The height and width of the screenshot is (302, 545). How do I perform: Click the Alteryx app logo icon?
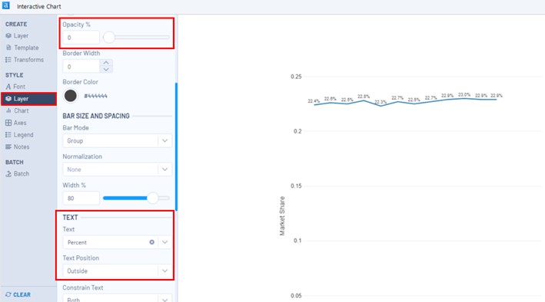[x=6, y=5]
